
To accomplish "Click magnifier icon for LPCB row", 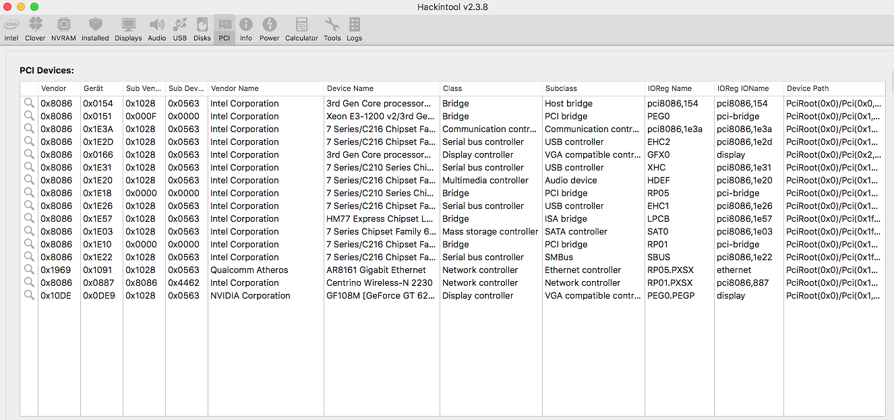I will point(29,218).
